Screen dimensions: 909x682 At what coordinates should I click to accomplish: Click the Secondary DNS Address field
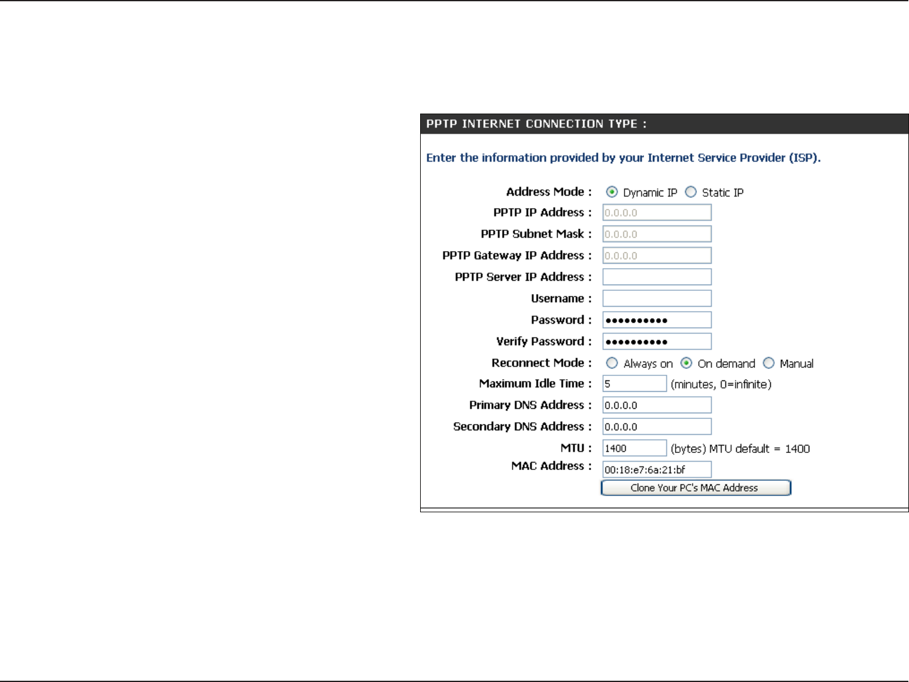click(657, 426)
